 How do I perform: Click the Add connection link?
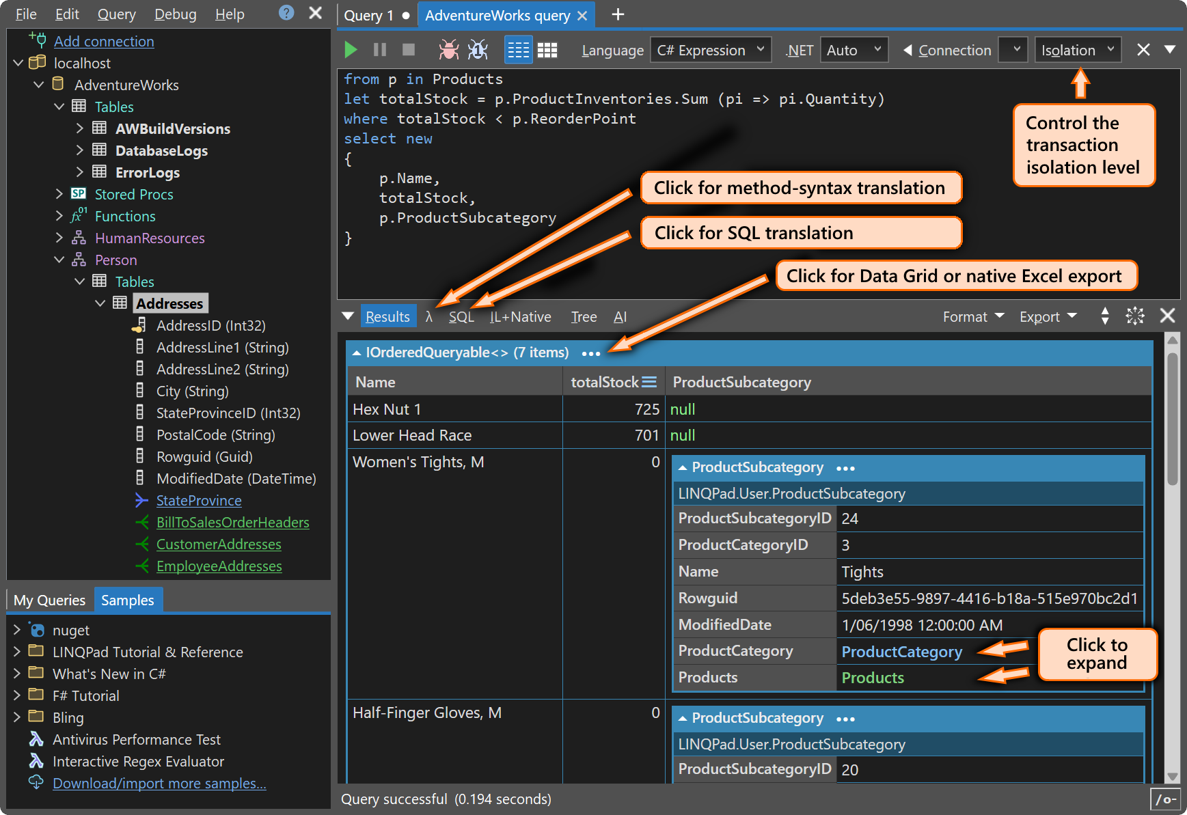104,41
